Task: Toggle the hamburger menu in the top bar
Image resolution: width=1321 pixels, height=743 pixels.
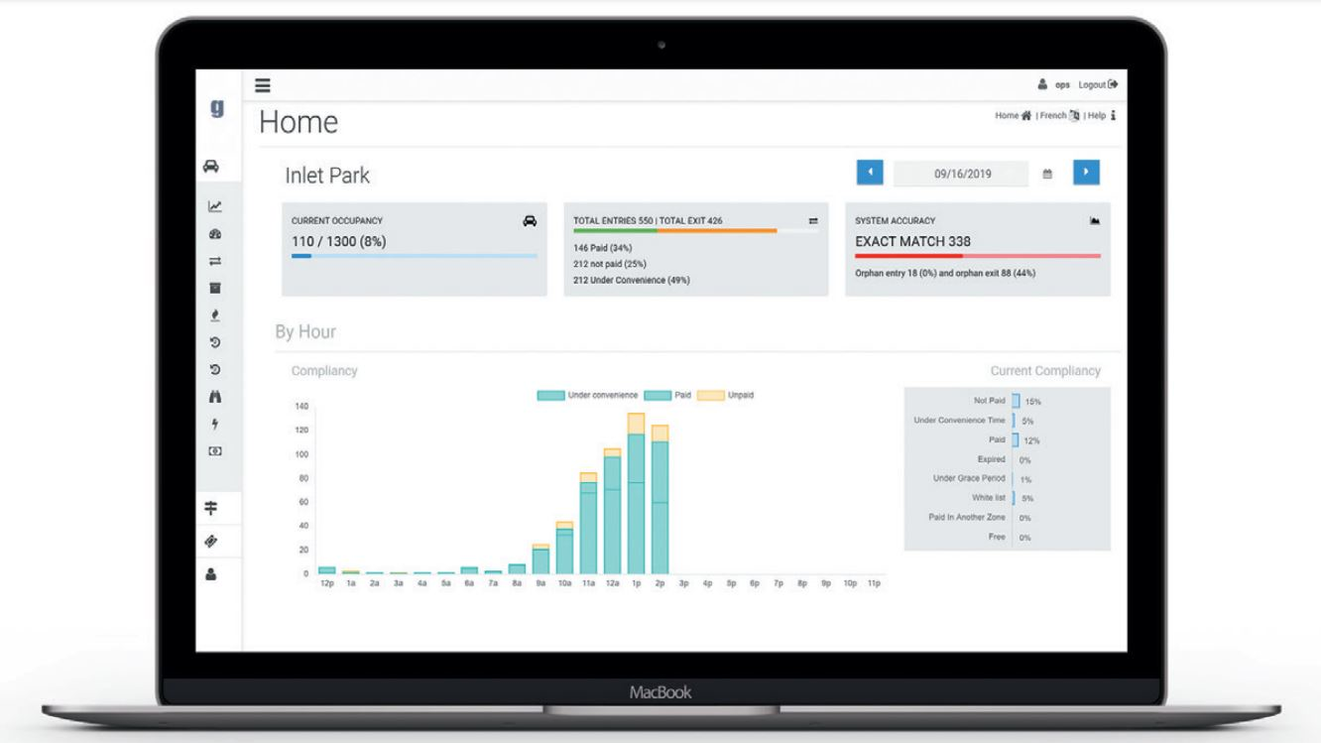Action: (x=263, y=85)
